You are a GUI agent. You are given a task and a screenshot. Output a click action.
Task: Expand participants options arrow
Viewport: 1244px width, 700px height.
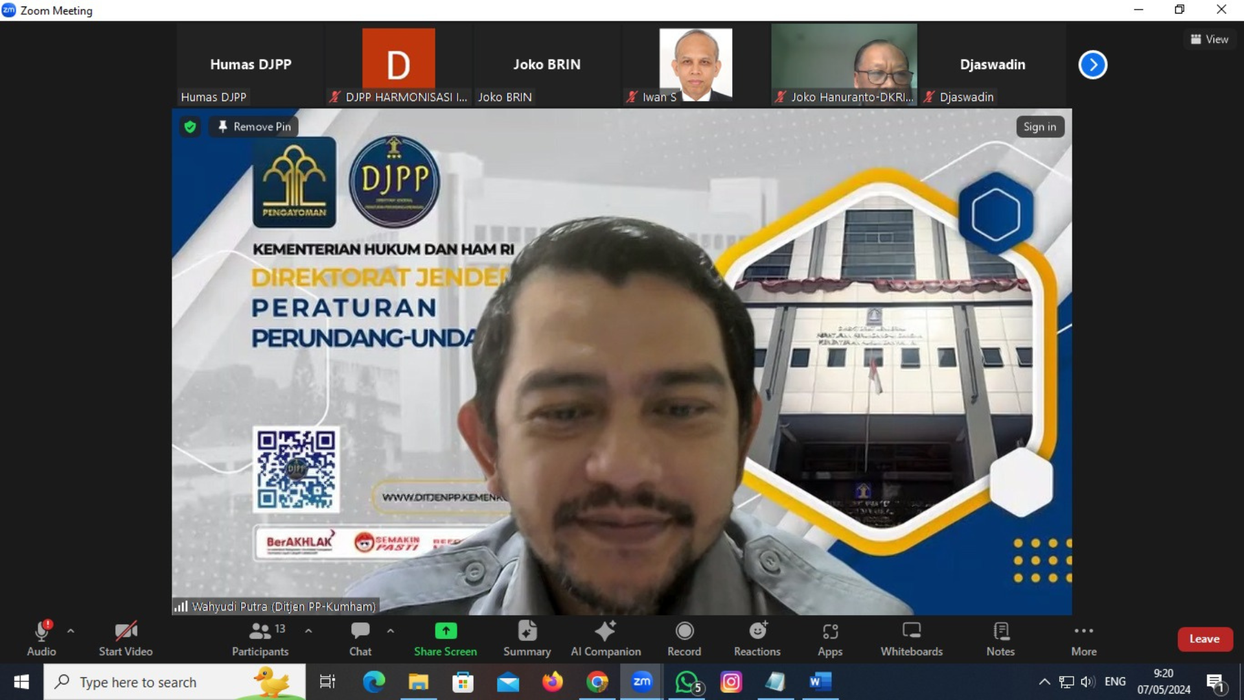coord(308,631)
